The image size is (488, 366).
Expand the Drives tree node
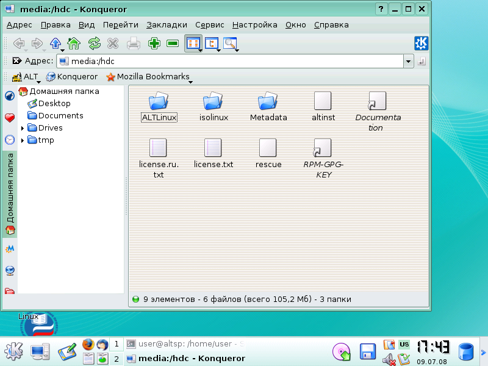(23, 128)
